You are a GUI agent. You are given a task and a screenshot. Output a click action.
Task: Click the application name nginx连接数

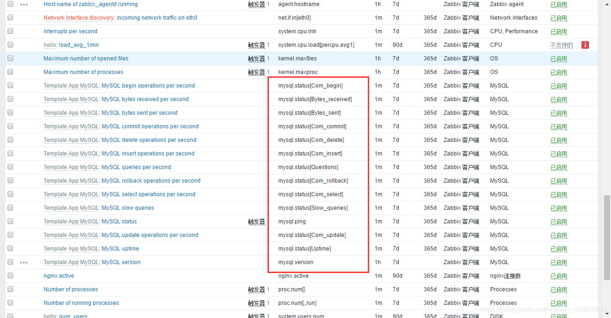pyautogui.click(x=505, y=276)
